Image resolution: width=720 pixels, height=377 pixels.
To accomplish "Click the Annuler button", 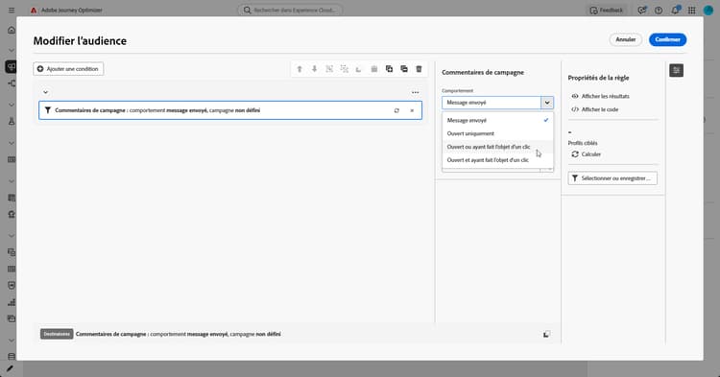I will (x=625, y=39).
